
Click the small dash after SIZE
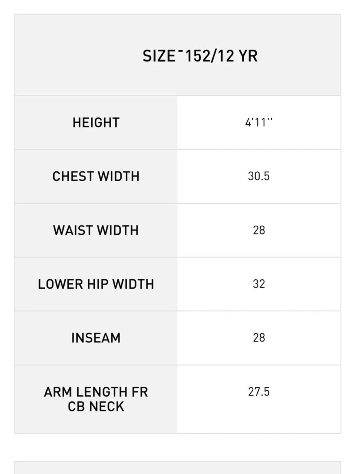(x=180, y=51)
